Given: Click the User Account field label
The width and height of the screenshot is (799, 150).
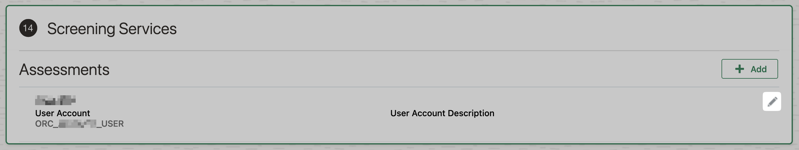Looking at the screenshot, I should pyautogui.click(x=62, y=113).
